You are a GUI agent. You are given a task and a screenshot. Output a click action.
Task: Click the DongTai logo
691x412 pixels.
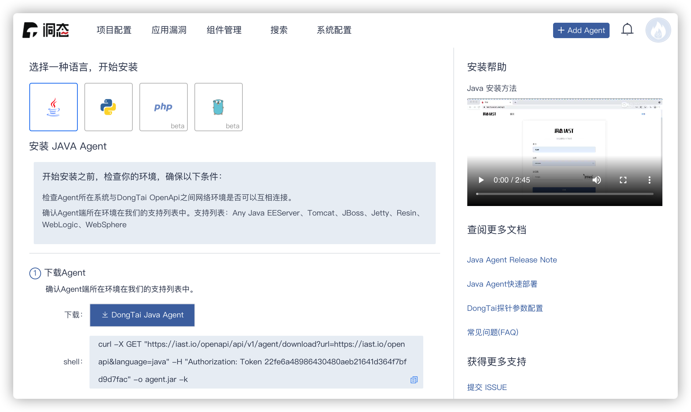[x=45, y=30]
